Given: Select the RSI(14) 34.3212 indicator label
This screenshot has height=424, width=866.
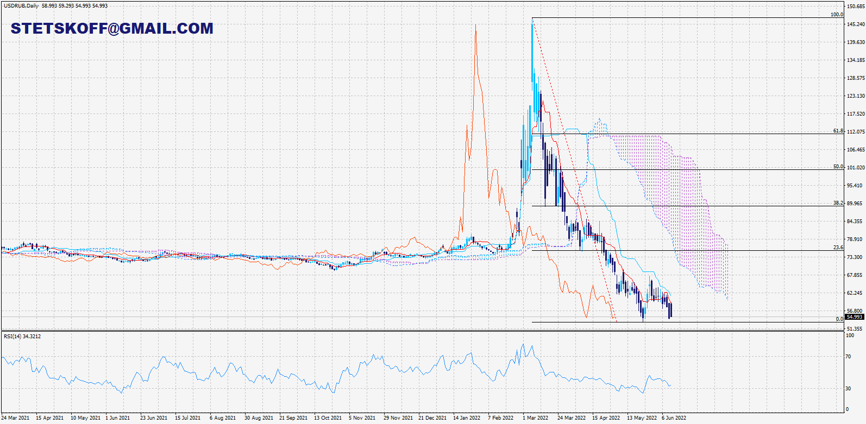Looking at the screenshot, I should 22,337.
